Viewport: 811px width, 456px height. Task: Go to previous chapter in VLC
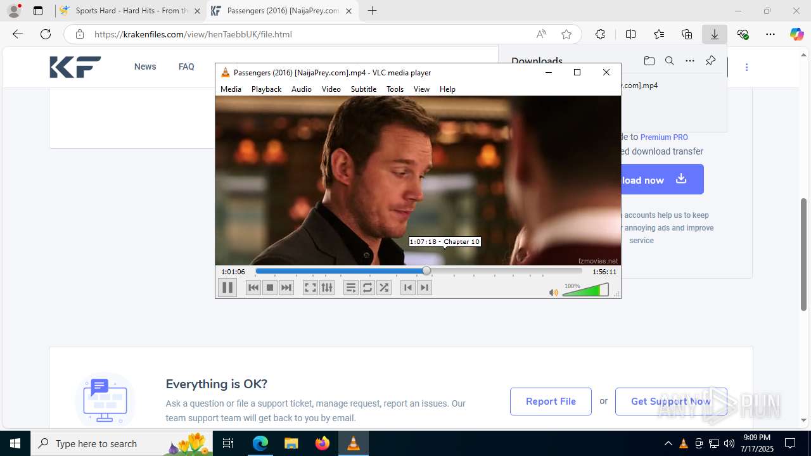pos(408,288)
